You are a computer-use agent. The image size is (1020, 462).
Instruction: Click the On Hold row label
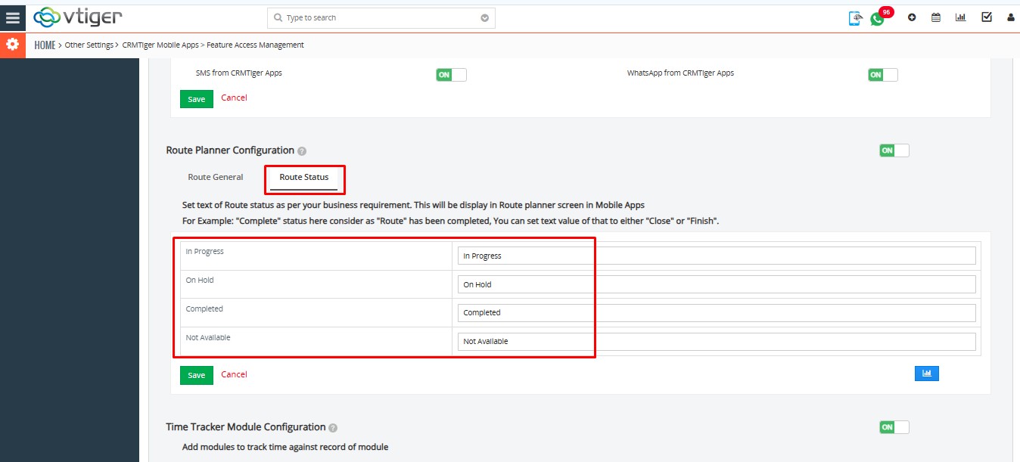[200, 280]
